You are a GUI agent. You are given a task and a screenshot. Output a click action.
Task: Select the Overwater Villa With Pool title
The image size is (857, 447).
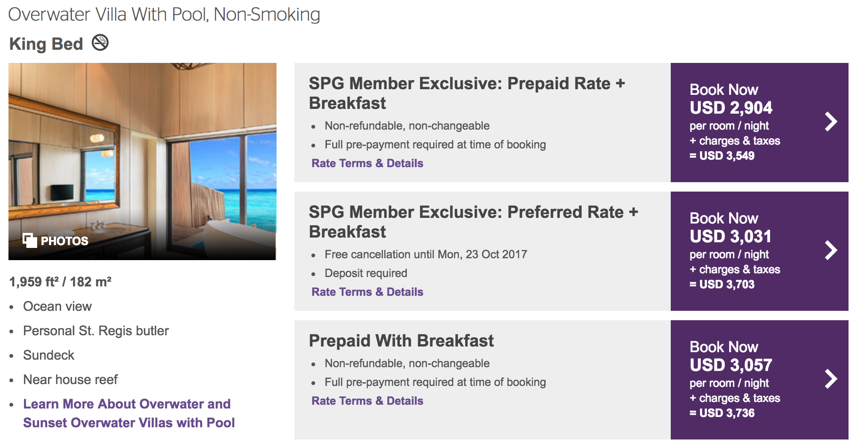point(164,15)
